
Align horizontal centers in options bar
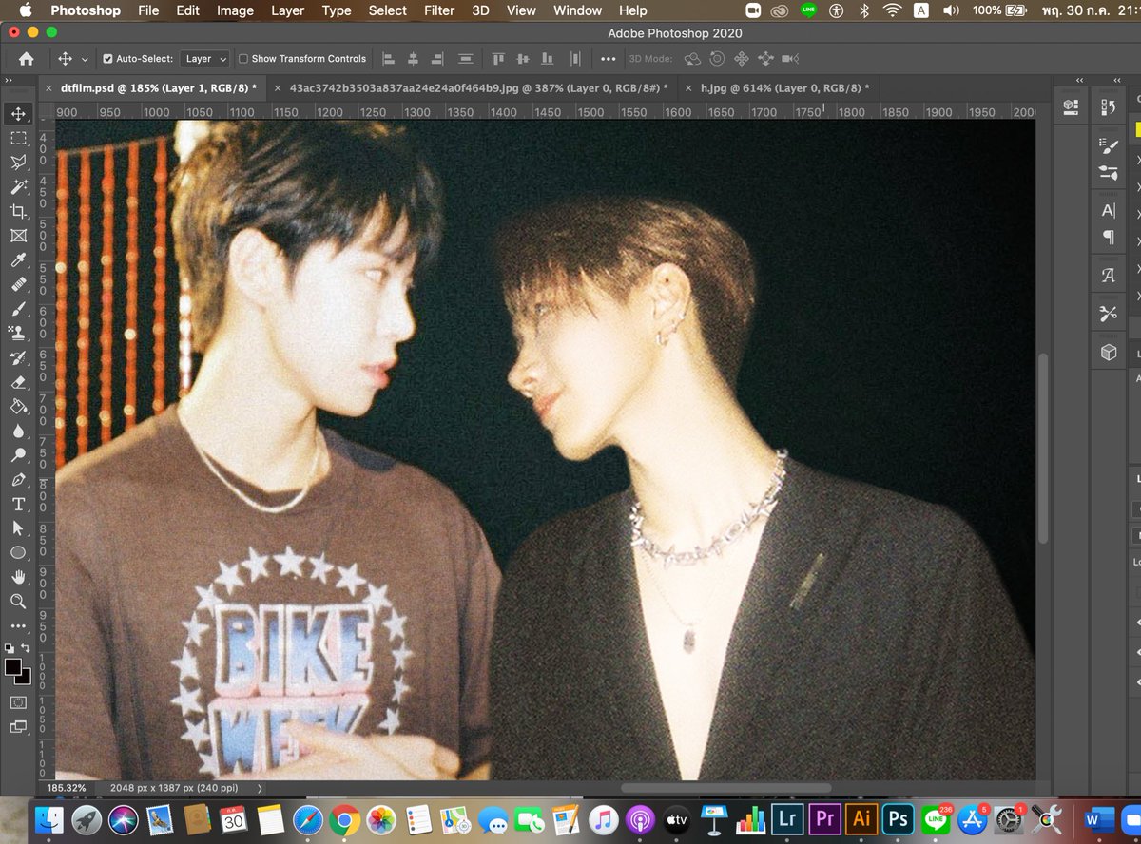[413, 59]
